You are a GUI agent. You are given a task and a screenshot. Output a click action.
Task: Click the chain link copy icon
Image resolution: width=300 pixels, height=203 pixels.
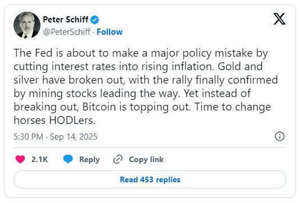pos(118,159)
